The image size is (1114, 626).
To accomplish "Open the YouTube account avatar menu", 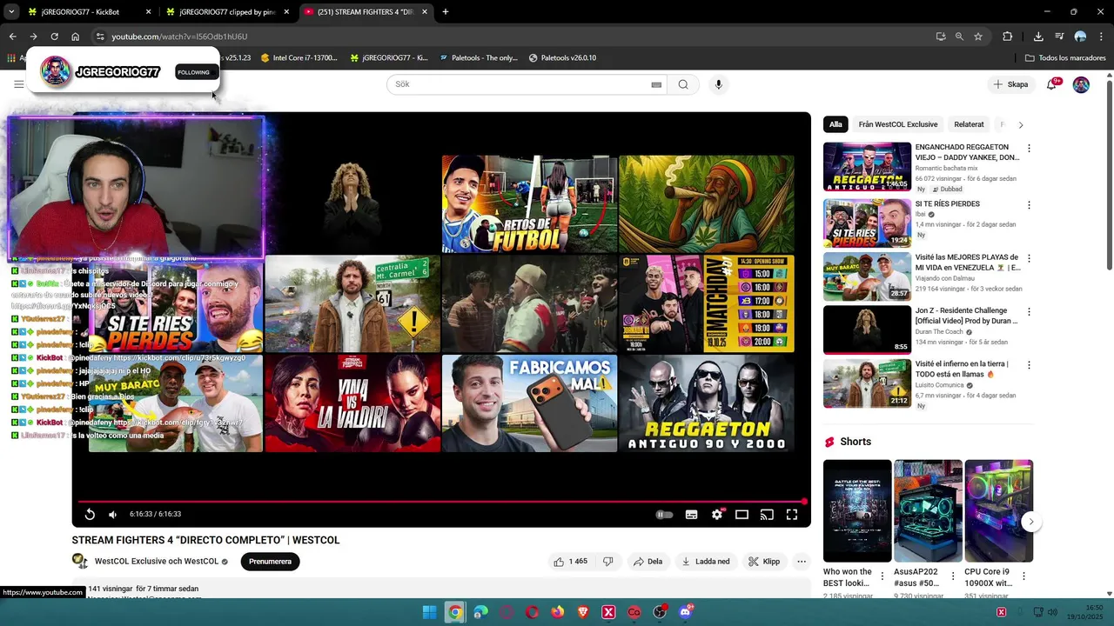I will (x=1081, y=84).
